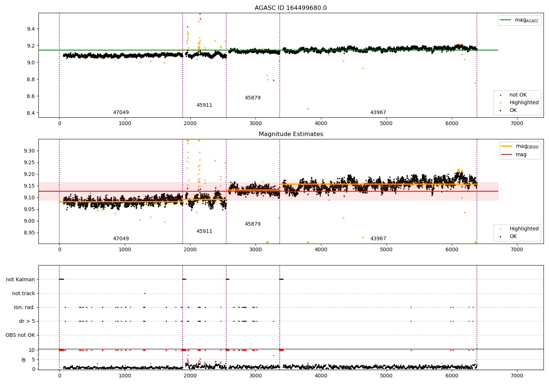
Task: Click the single 'not track' data point
Action: click(145, 293)
